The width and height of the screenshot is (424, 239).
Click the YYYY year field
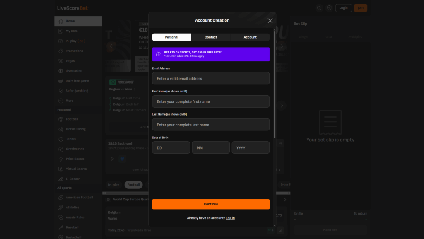click(251, 148)
